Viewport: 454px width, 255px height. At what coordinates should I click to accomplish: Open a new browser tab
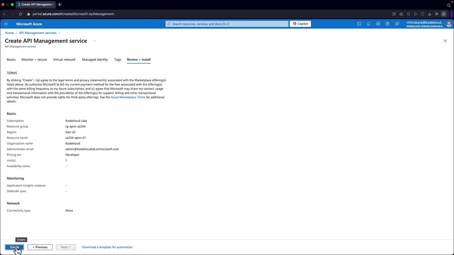pos(60,4)
